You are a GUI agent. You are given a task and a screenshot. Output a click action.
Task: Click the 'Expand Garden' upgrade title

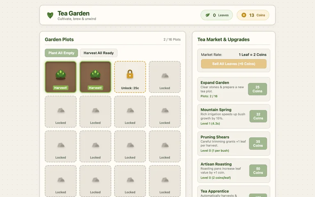(215, 82)
